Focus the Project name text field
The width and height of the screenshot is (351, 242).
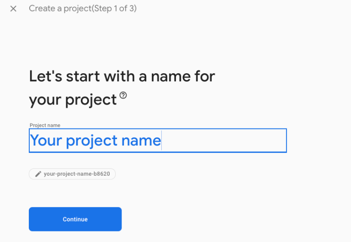158,140
